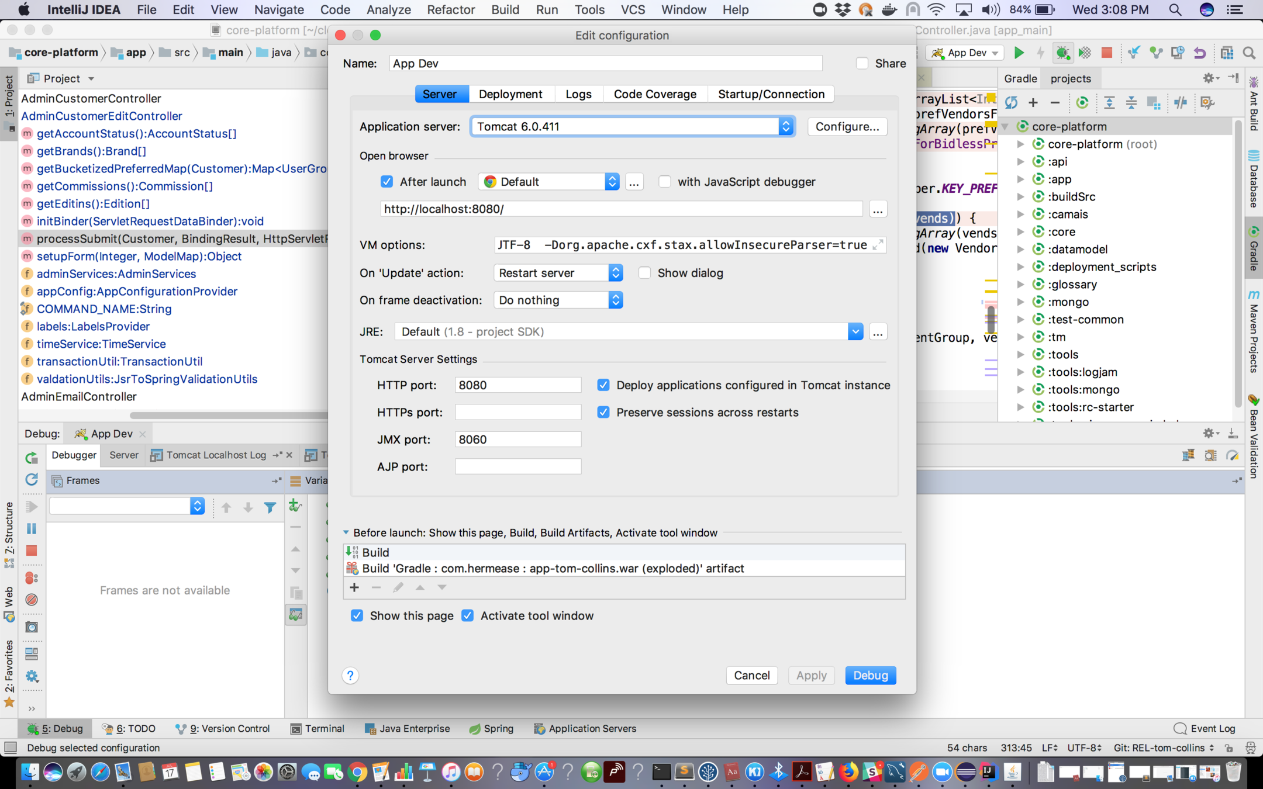This screenshot has width=1263, height=789.
Task: Uncheck After launch browser option
Action: coord(387,182)
